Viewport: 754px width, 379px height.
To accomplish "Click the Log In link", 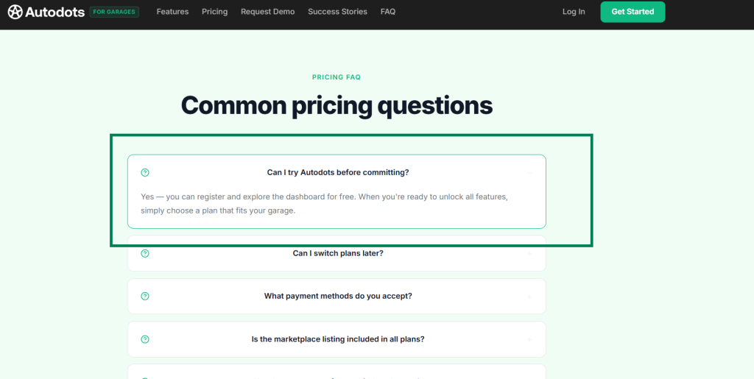I will [574, 12].
